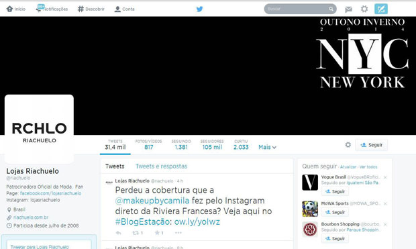Viewport: 416px width, 249px height.
Task: Click Lojas Riachuelo profile name heading
Action: tap(33, 171)
